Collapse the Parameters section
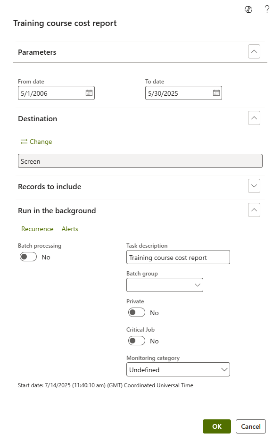Screen dimensions: 273x442 pyautogui.click(x=254, y=51)
